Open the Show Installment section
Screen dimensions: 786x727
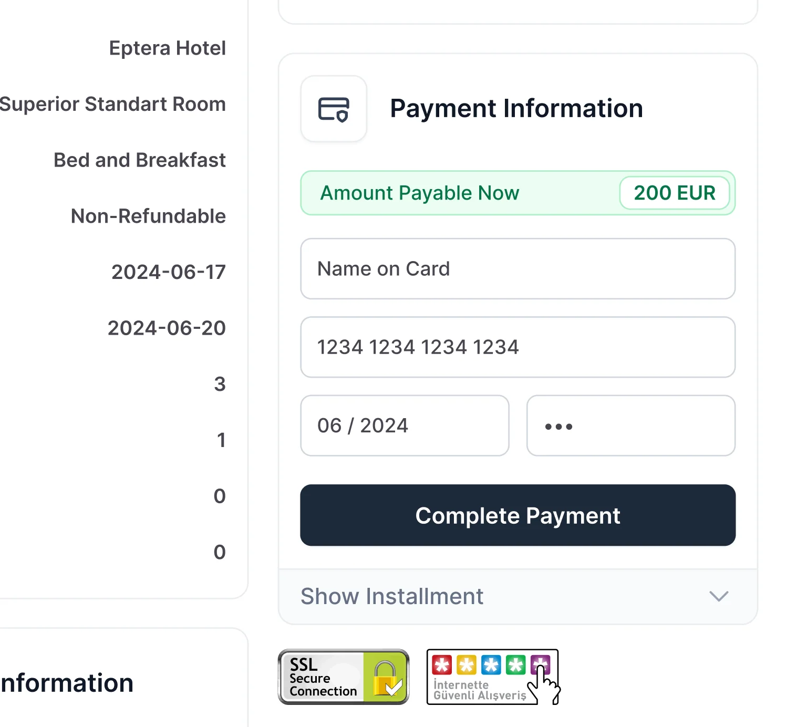pos(518,597)
